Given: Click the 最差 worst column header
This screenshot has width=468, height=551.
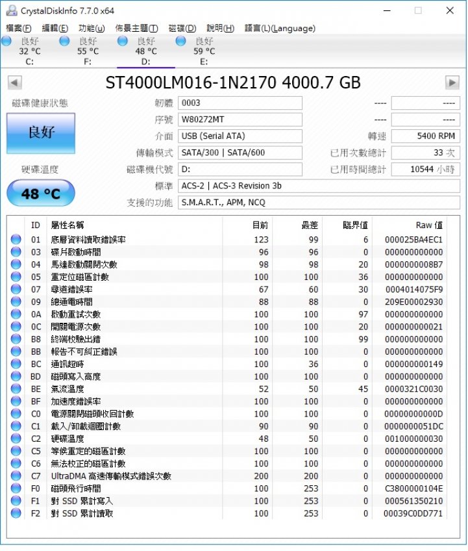Looking at the screenshot, I should tap(297, 225).
